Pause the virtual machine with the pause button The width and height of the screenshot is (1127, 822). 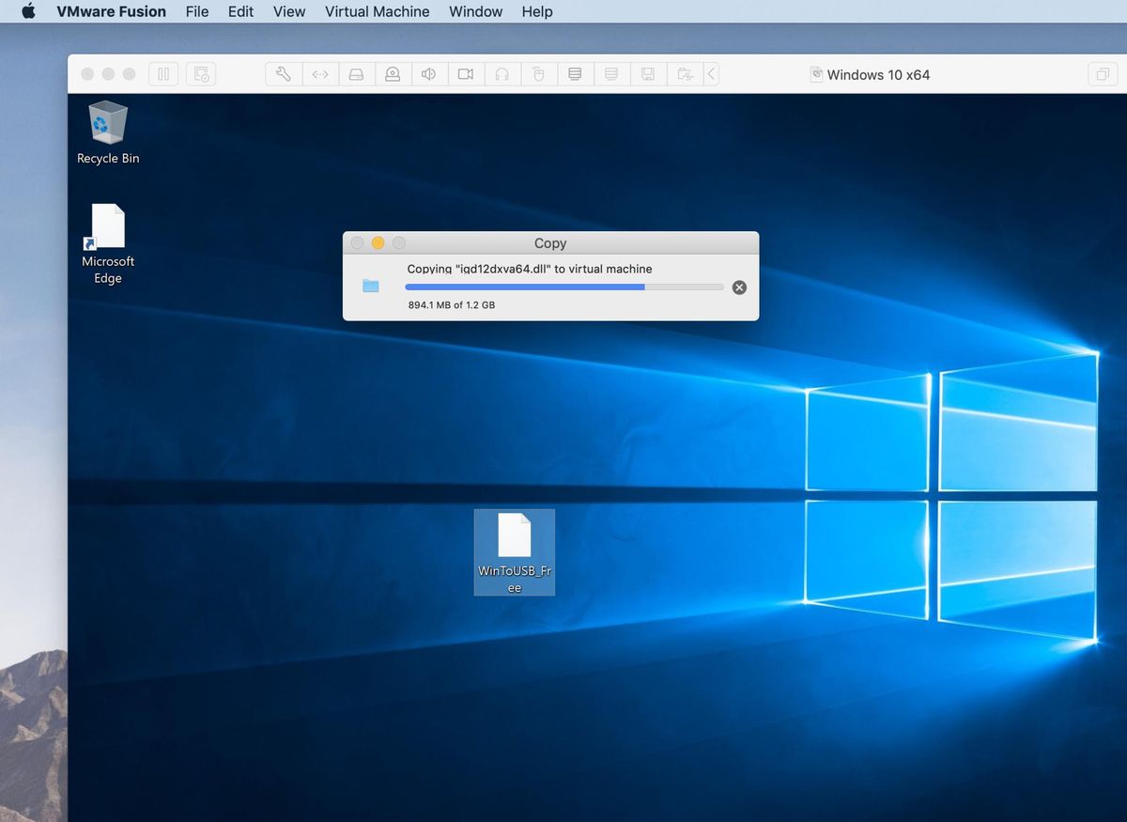click(x=163, y=73)
